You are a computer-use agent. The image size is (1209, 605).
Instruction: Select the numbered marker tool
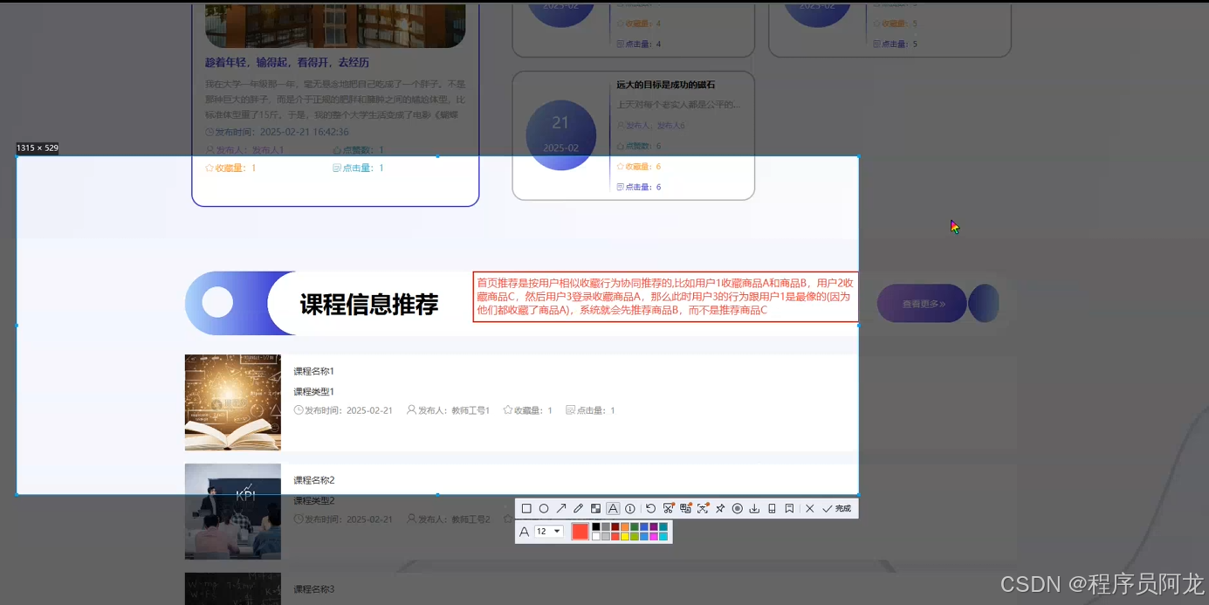629,508
